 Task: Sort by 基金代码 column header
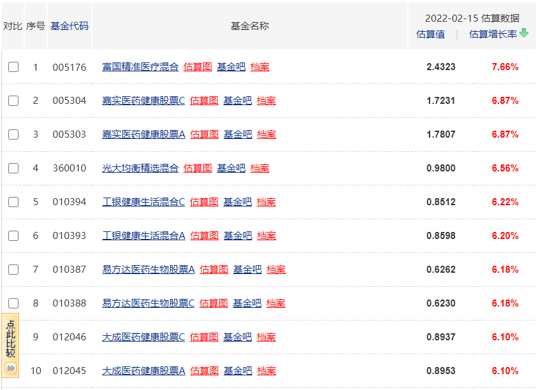[69, 26]
